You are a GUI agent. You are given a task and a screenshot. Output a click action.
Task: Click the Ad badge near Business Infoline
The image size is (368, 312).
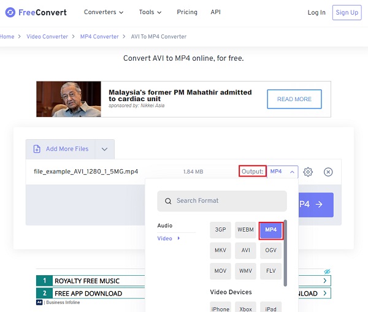(x=39, y=302)
